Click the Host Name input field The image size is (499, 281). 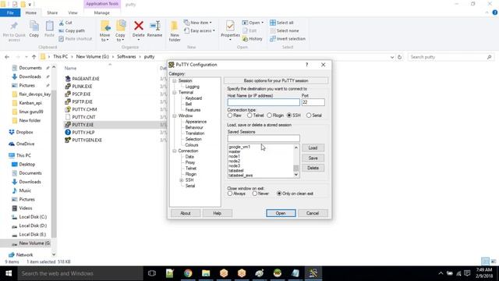coord(264,102)
